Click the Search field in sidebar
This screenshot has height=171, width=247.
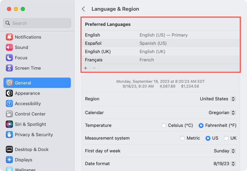coord(37,23)
